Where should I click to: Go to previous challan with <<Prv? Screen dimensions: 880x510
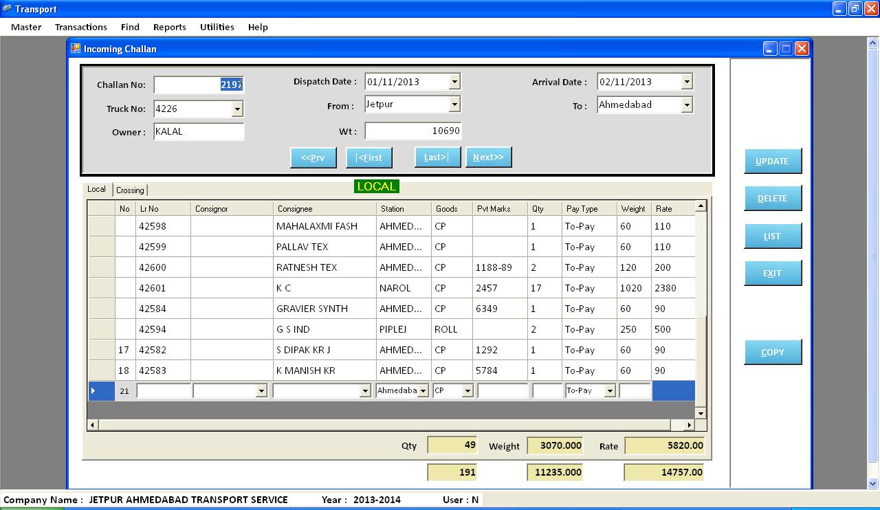coord(313,157)
